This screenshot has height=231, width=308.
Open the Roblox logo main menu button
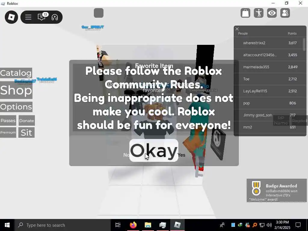pos(11,17)
